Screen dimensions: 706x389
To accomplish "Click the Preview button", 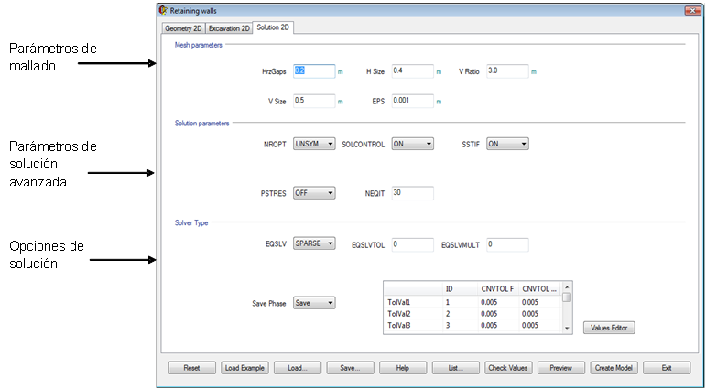I will pos(561,368).
